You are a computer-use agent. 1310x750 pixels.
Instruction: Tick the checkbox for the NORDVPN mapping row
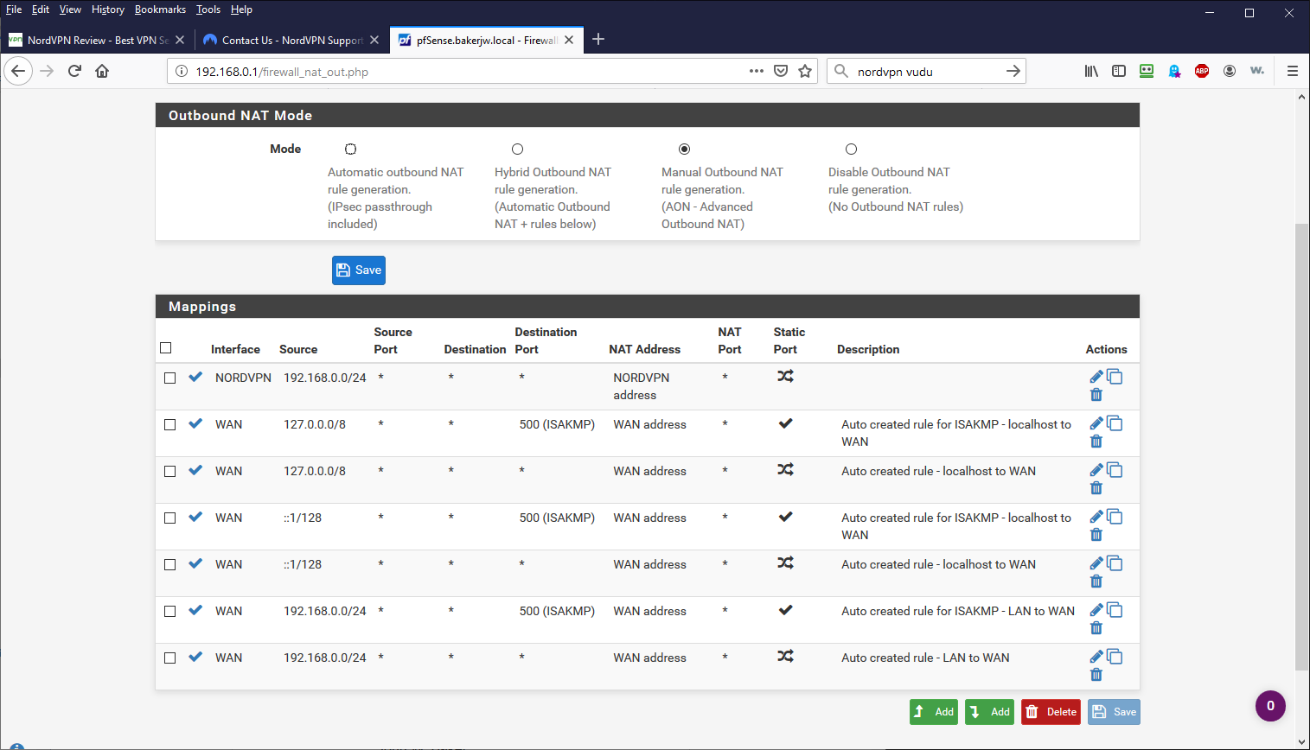[170, 378]
